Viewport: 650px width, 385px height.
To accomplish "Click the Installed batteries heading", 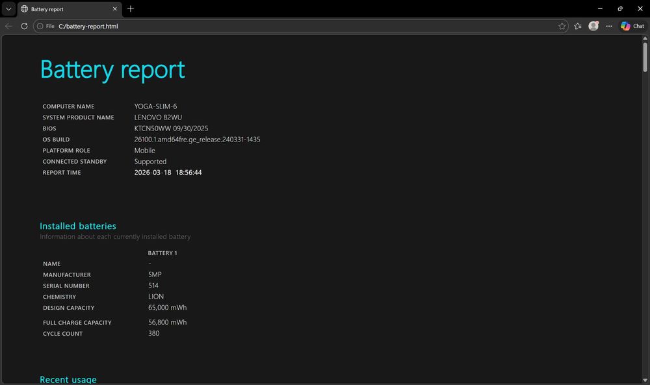I will pyautogui.click(x=78, y=226).
